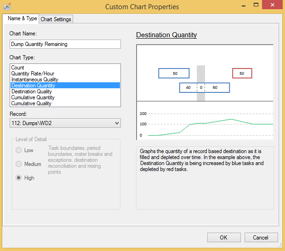The image size is (285, 251).
Task: Open the Record dropdown 112: Dumps\WD2
Action: [x=65, y=123]
